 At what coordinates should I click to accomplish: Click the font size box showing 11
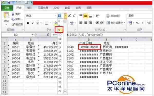coord(61,16)
